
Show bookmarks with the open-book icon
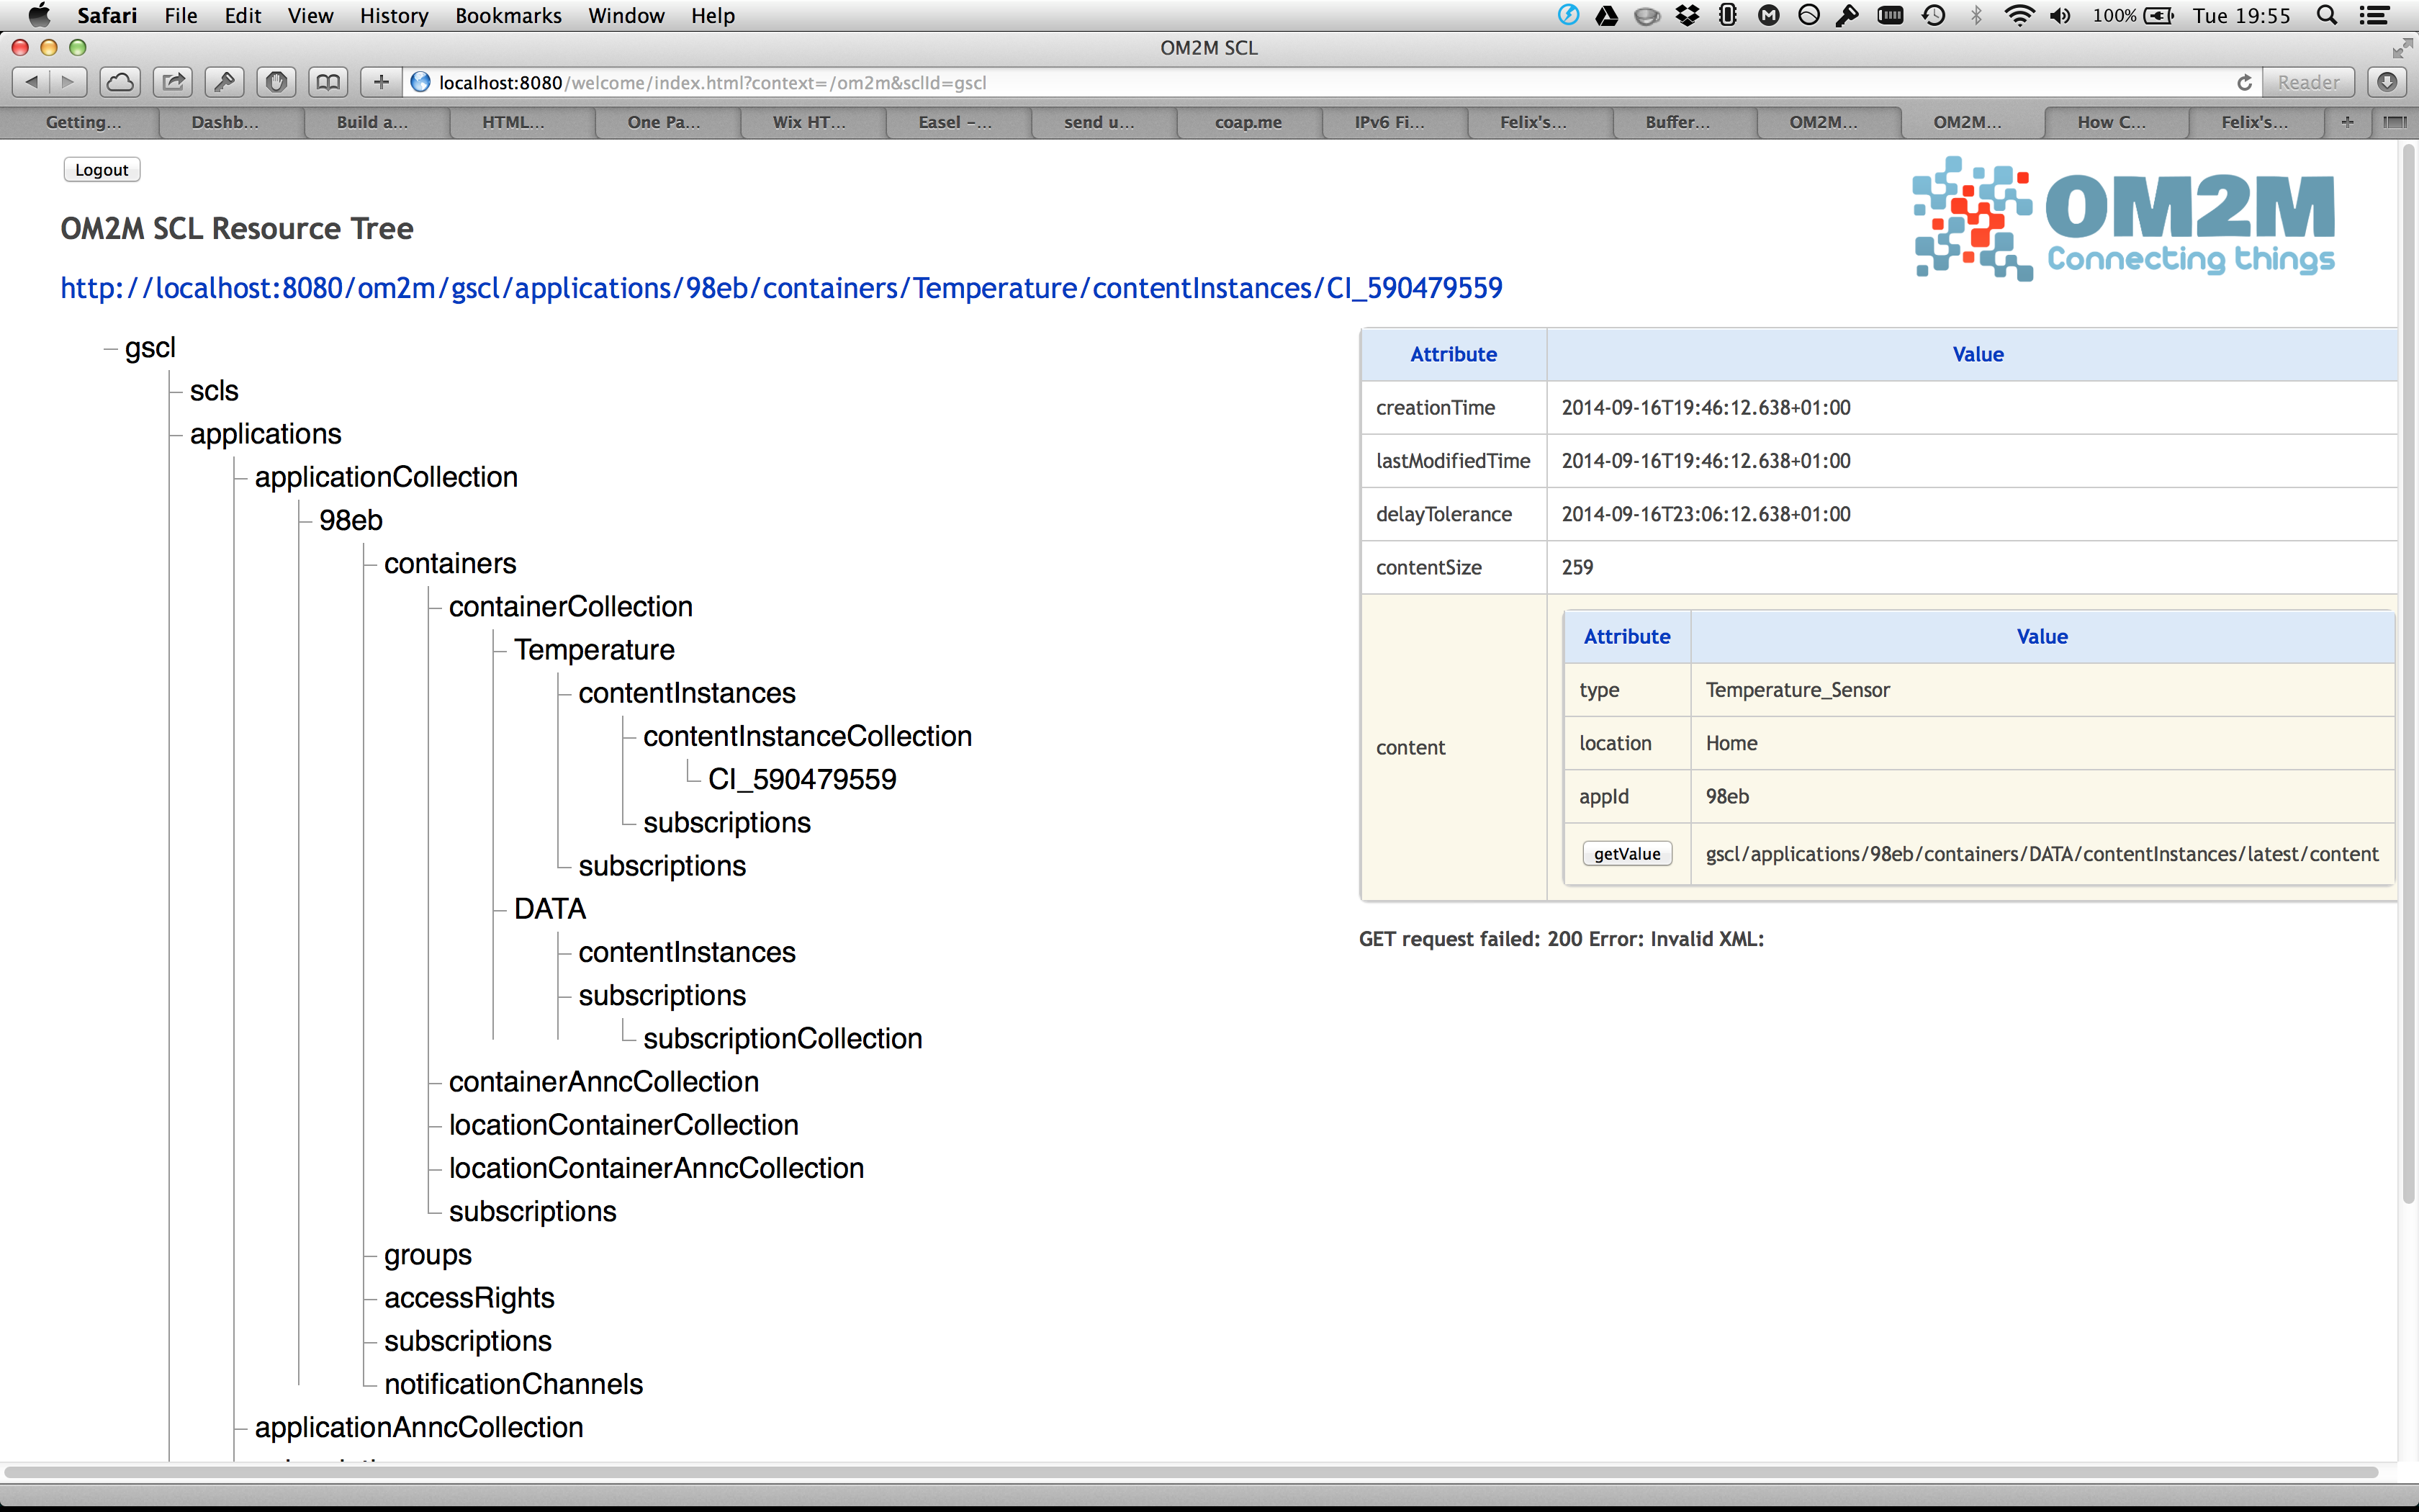point(328,82)
